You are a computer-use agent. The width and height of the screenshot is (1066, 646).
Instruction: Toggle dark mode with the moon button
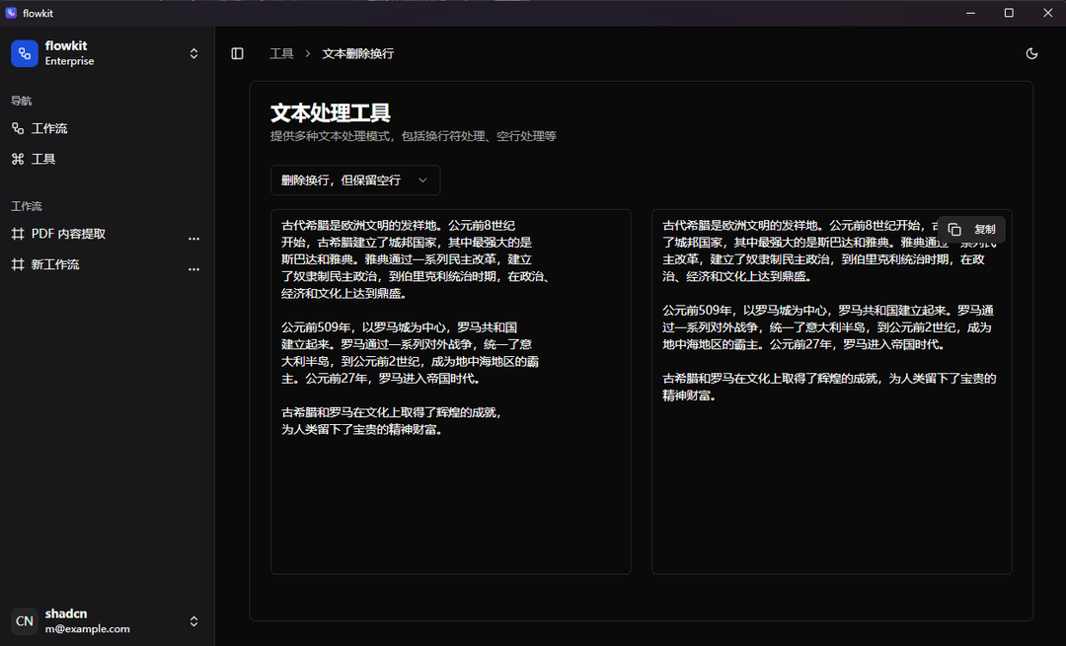(1031, 52)
